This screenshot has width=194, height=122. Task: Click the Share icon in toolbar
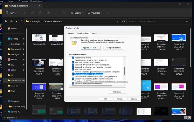[x=56, y=13]
